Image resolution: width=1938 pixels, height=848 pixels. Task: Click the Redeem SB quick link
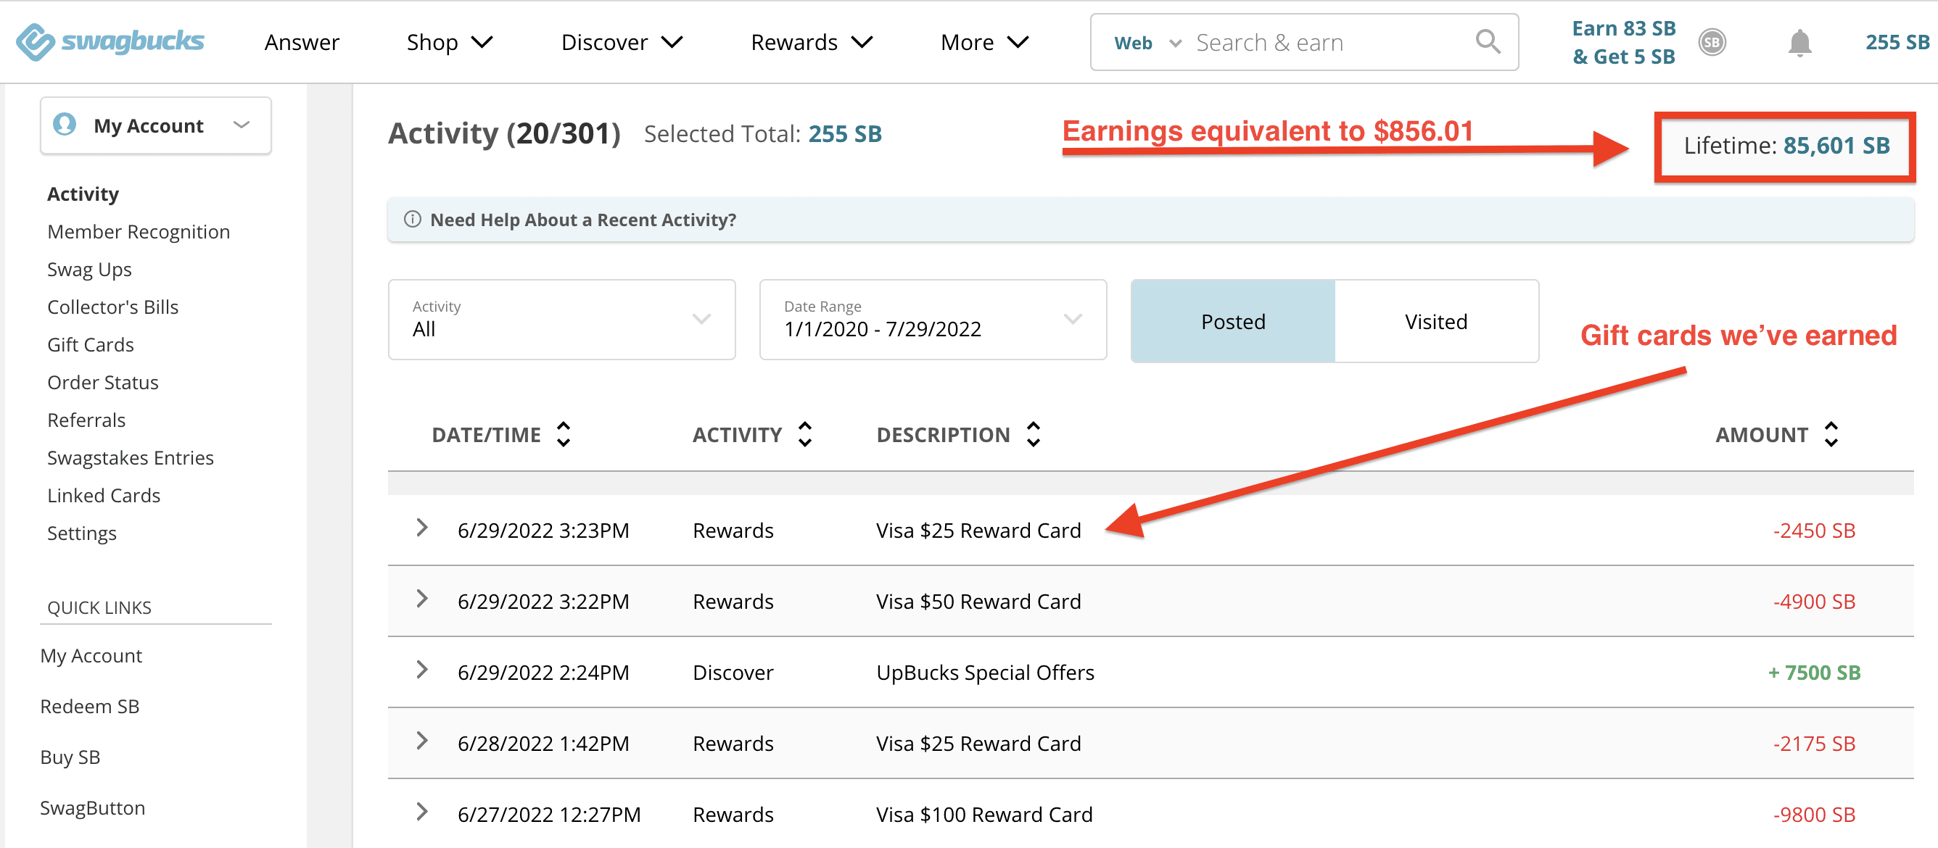[89, 706]
